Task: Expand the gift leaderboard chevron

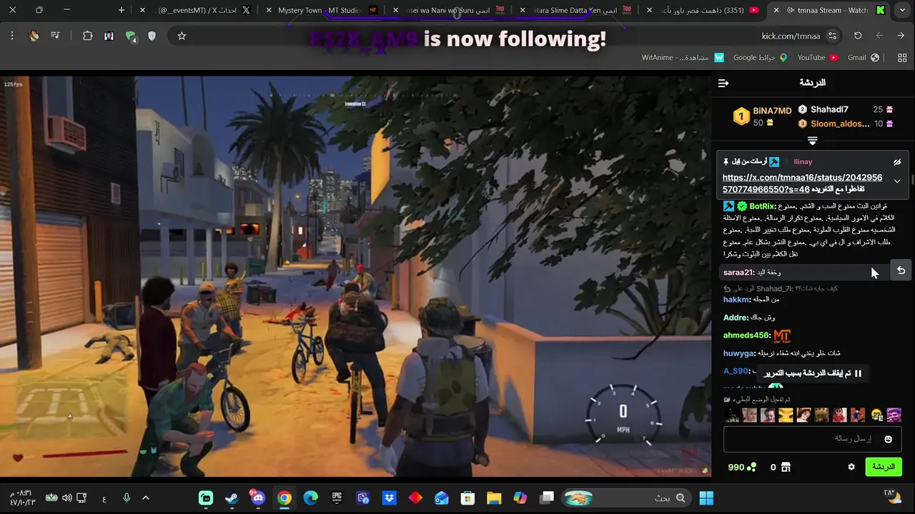Action: pos(812,141)
